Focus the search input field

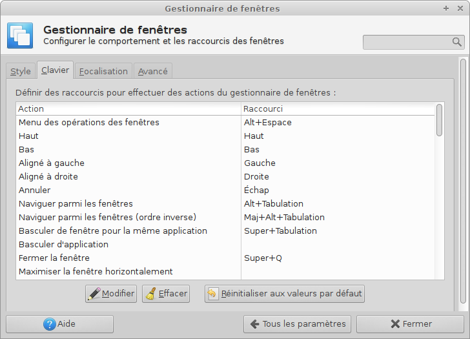tap(414, 42)
